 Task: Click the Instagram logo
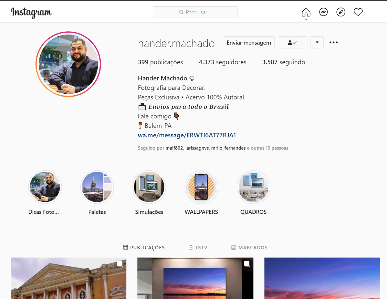(31, 13)
